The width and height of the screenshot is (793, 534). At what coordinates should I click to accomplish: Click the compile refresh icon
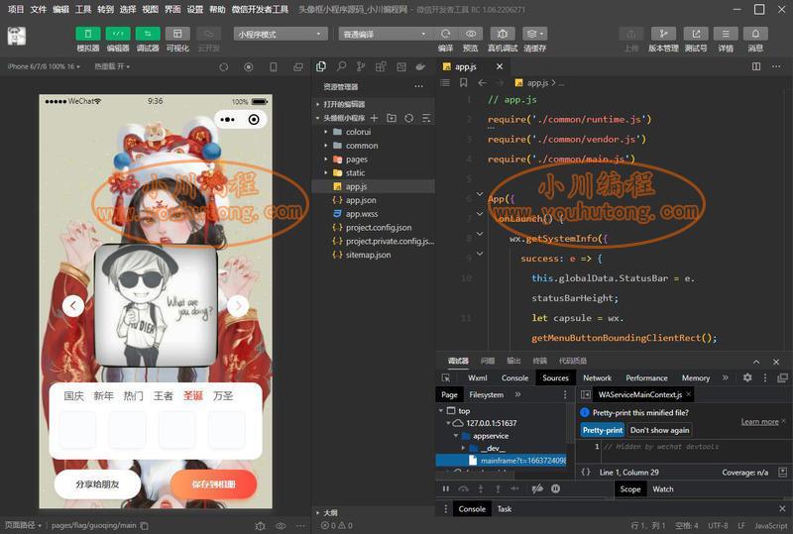coord(445,34)
